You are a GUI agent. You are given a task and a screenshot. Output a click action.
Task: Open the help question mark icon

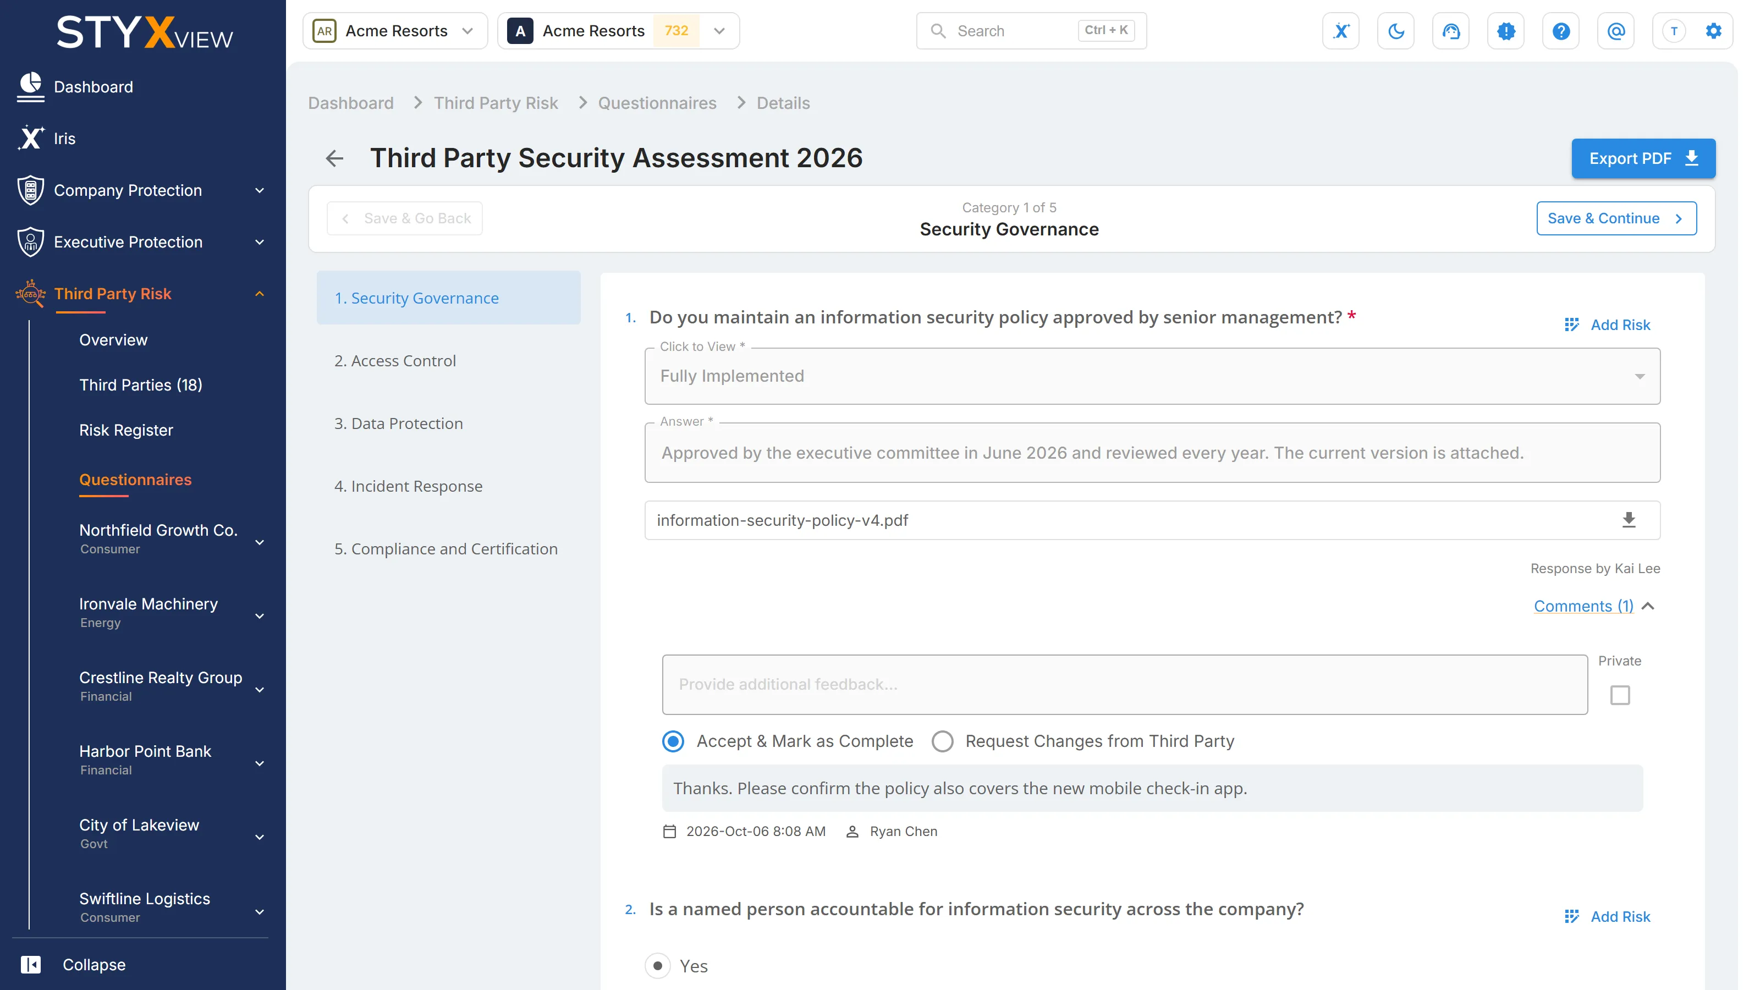coord(1560,31)
